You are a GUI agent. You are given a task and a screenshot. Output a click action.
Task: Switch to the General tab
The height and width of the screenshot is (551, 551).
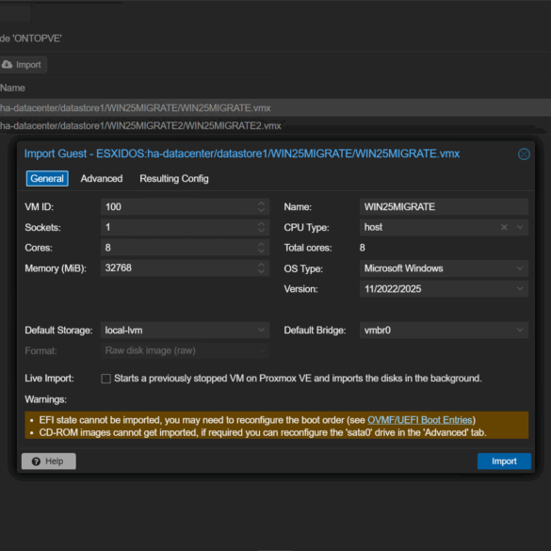coord(47,179)
